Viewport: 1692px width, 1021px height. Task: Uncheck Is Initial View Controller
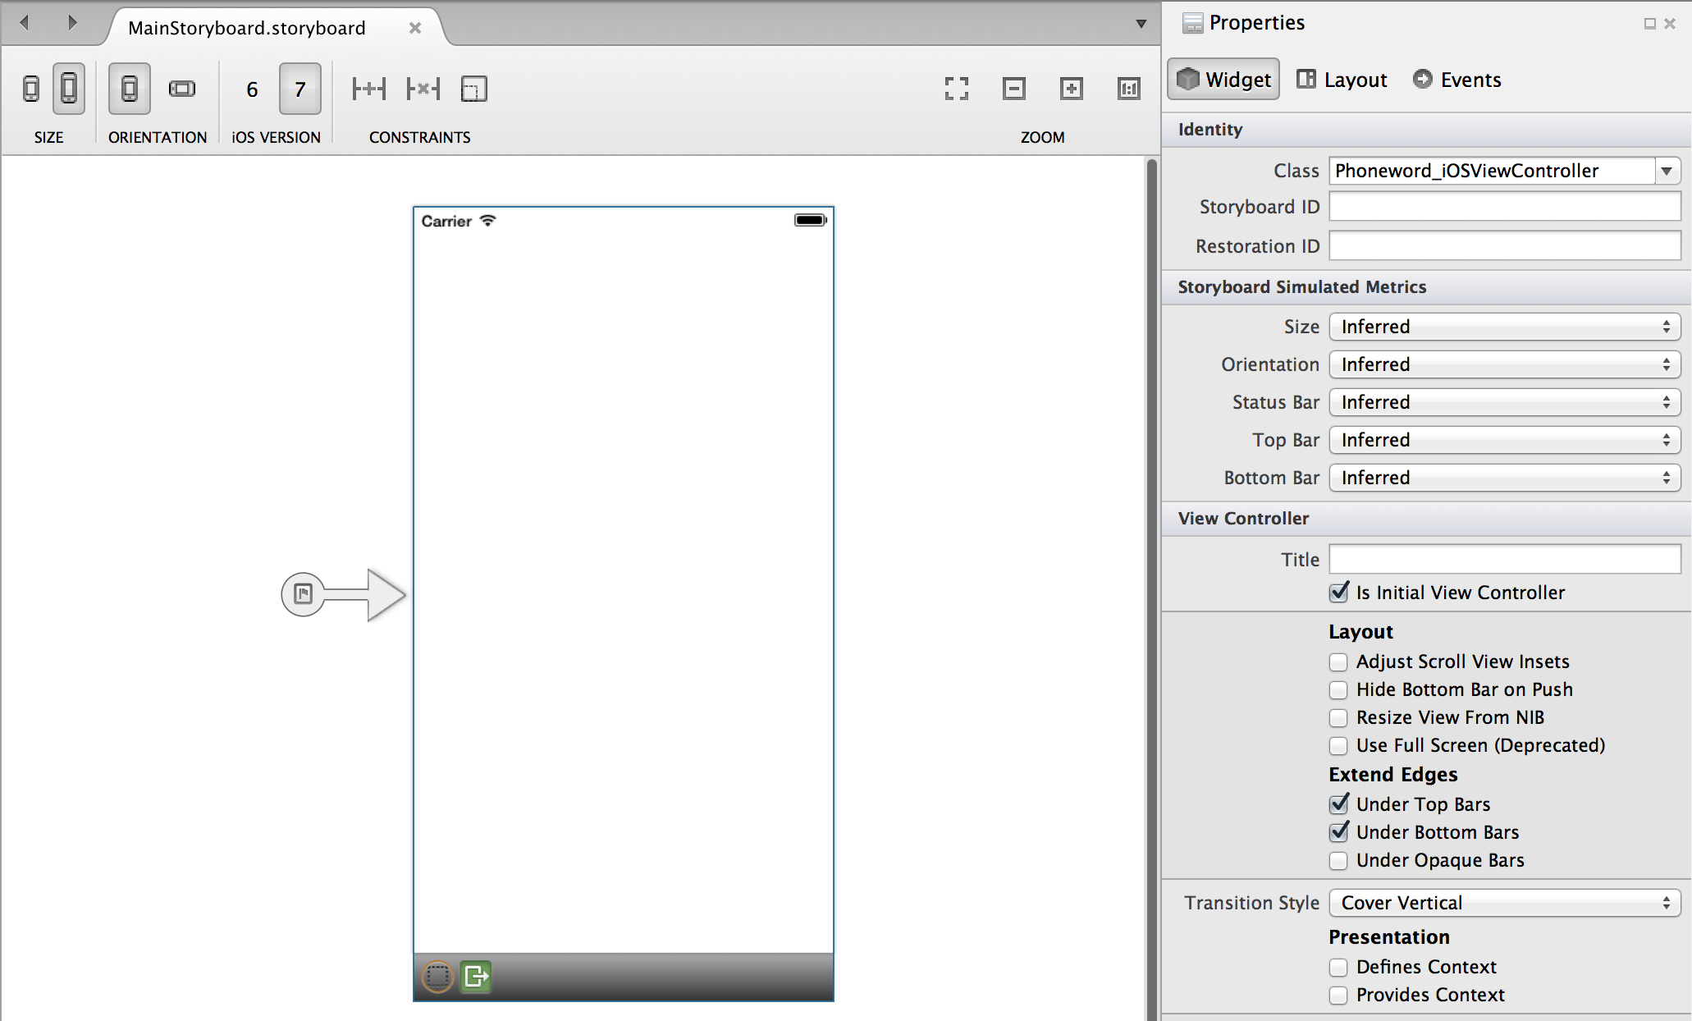point(1338,593)
